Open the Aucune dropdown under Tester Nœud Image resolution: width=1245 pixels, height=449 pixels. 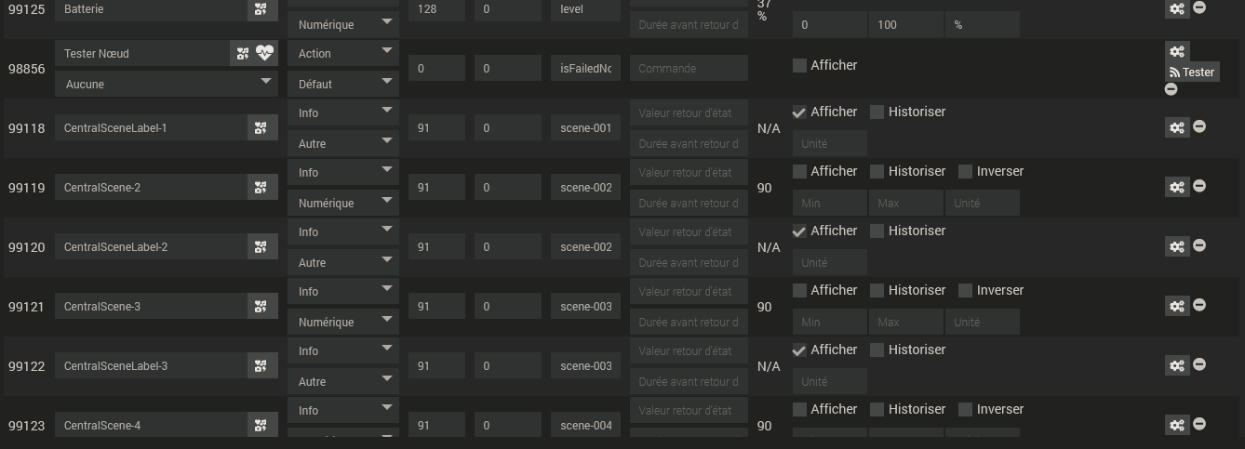point(166,84)
